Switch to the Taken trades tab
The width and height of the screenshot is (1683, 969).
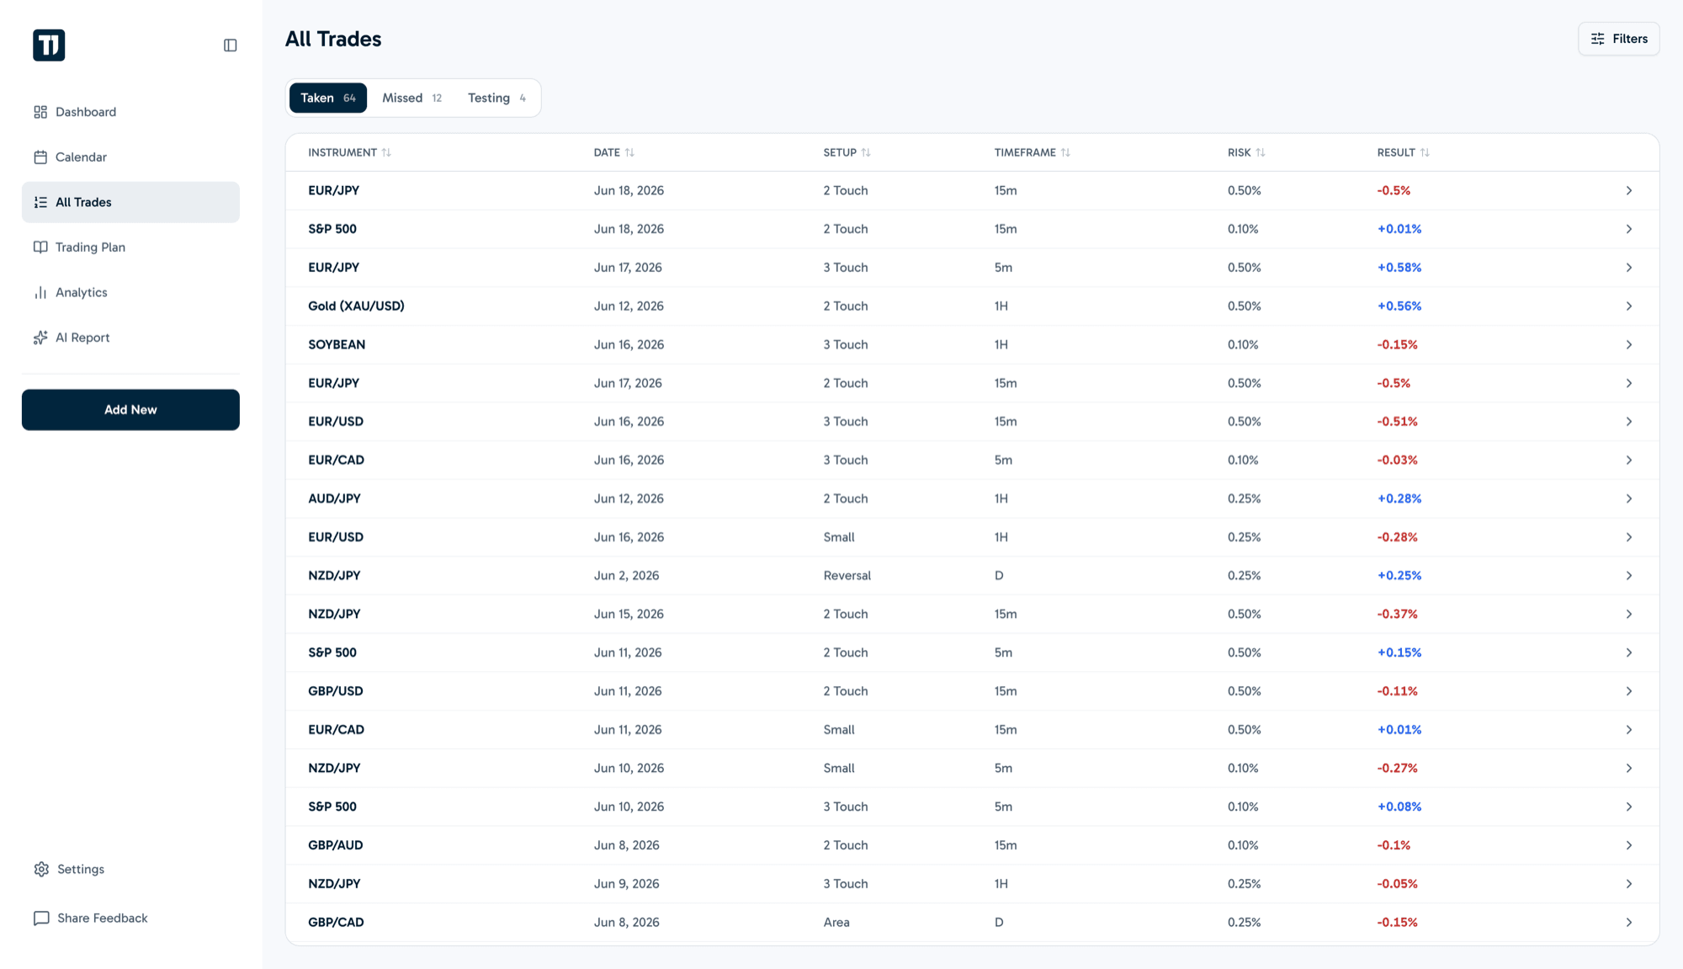coord(328,98)
